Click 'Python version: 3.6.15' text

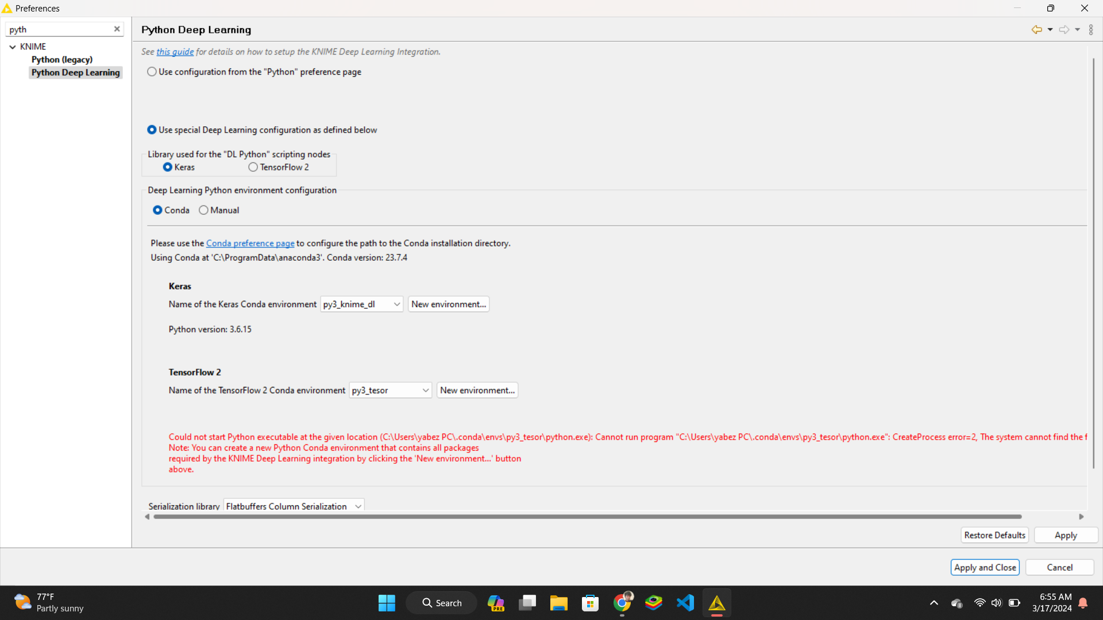210,330
